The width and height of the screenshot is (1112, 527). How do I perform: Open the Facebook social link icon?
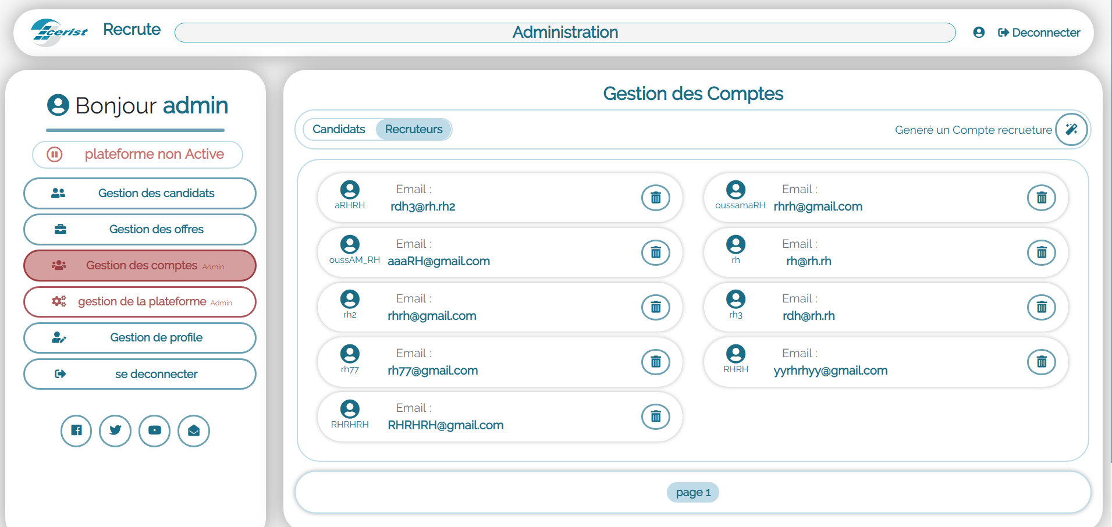76,430
